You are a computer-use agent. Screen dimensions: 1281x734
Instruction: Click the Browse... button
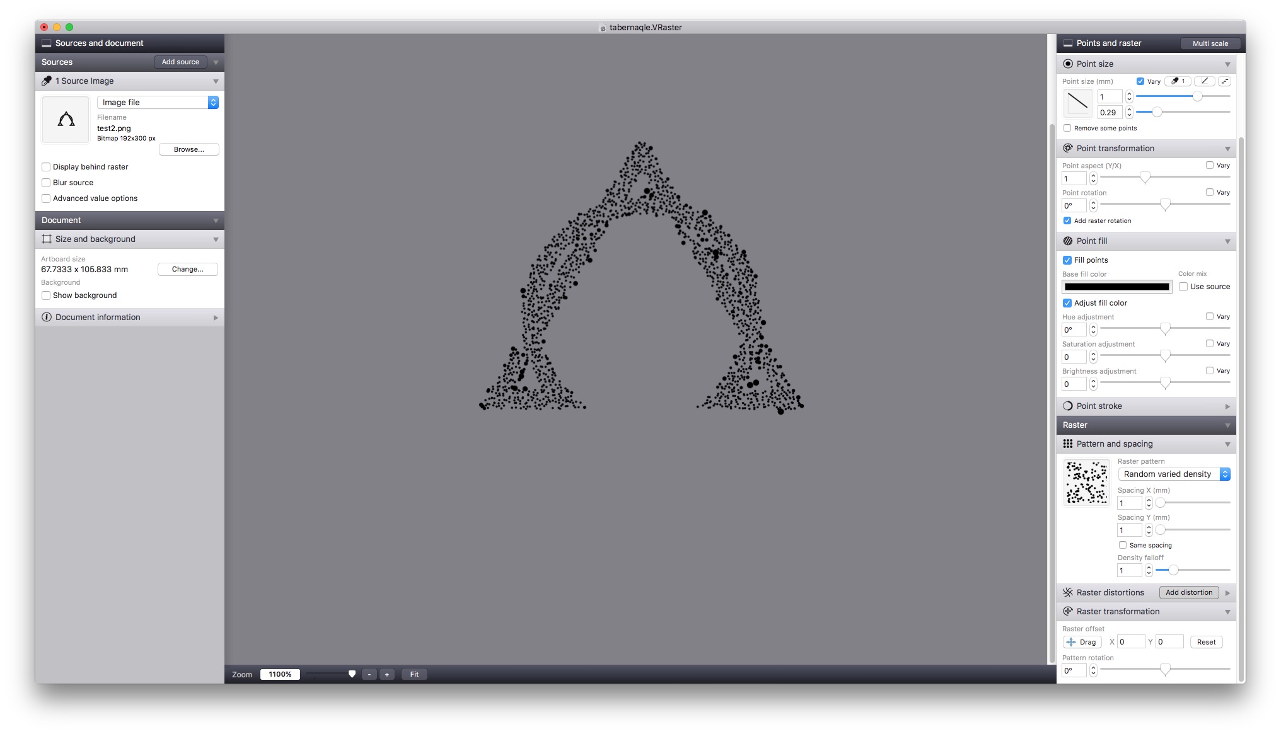(188, 149)
